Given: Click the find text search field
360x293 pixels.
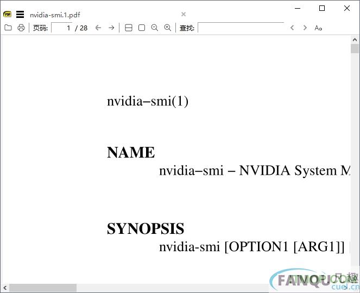Looking at the screenshot, I should pyautogui.click(x=241, y=28).
